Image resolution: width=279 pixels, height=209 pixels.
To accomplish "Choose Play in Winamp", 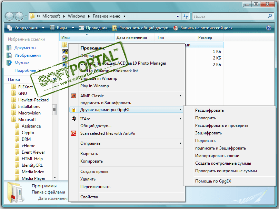I will (x=126, y=86).
